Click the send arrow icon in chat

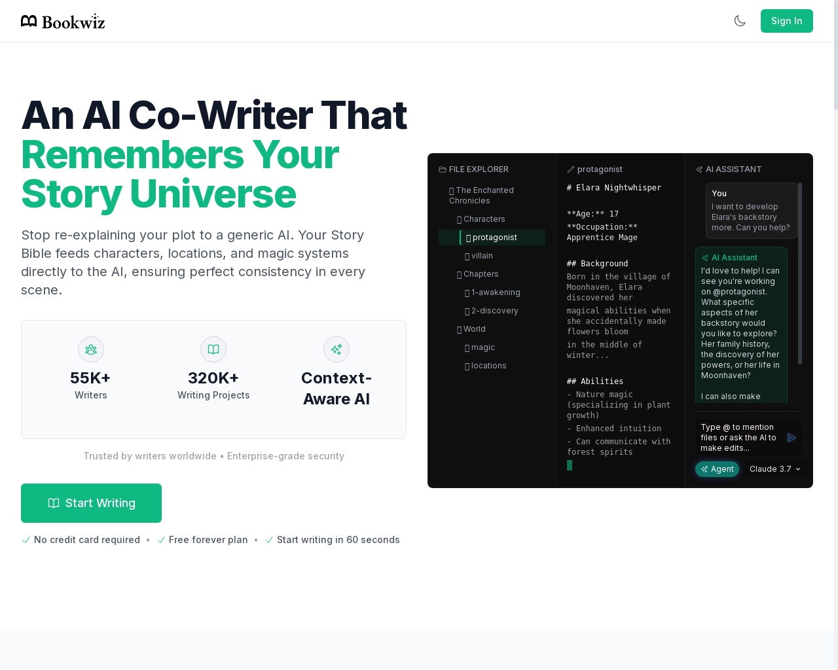pyautogui.click(x=792, y=438)
